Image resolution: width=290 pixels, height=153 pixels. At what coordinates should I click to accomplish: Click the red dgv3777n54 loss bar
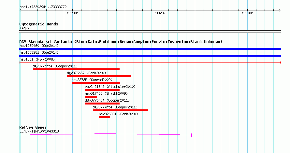coord(121,110)
